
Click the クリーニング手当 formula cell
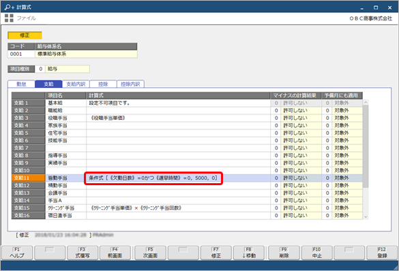click(178, 208)
